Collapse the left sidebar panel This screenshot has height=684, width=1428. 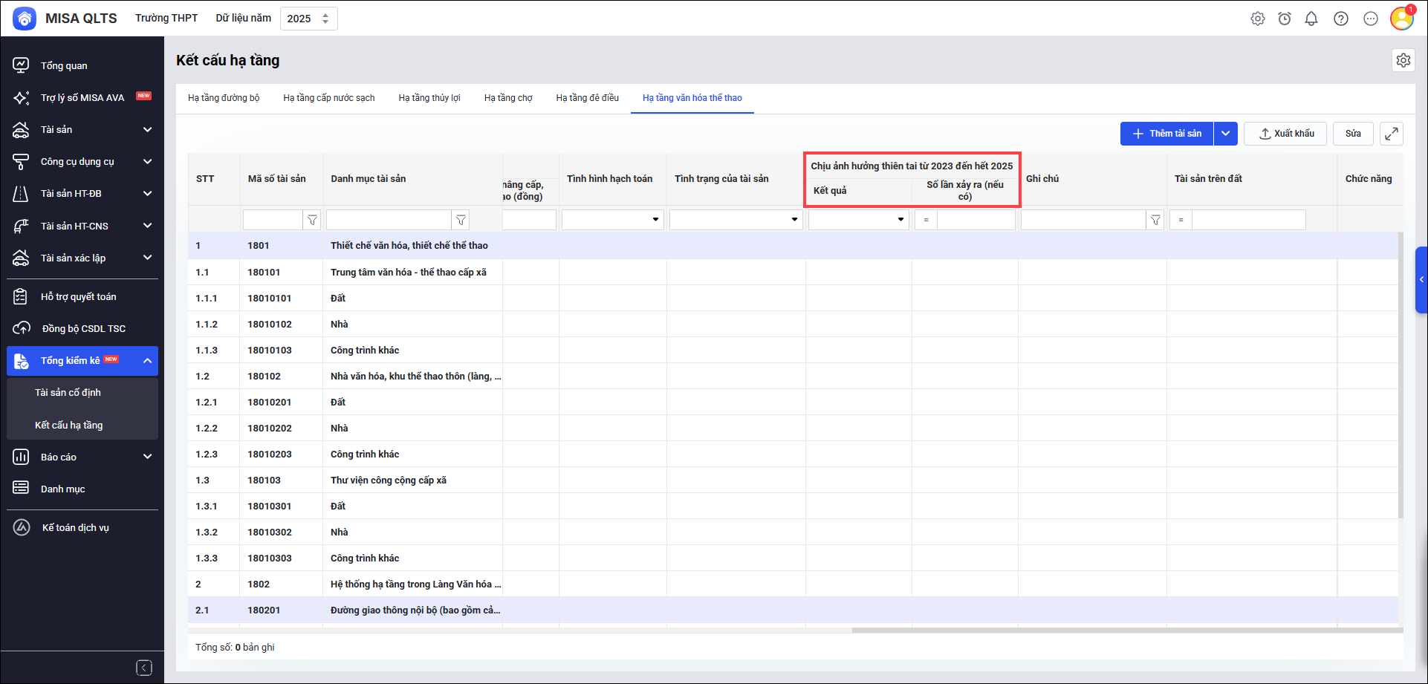click(x=144, y=668)
